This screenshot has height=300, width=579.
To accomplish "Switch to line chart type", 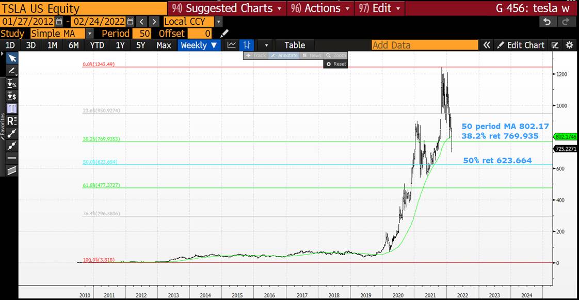I will click(232, 45).
